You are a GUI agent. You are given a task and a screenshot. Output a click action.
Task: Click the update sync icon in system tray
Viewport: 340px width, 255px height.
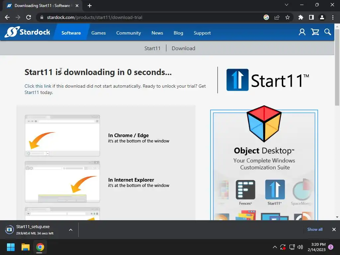pos(283,247)
